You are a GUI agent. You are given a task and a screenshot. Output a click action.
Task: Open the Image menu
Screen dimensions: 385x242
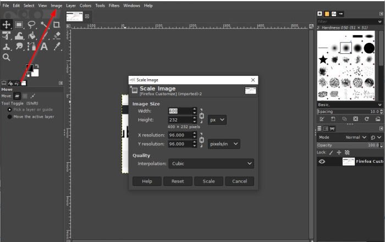pos(57,5)
